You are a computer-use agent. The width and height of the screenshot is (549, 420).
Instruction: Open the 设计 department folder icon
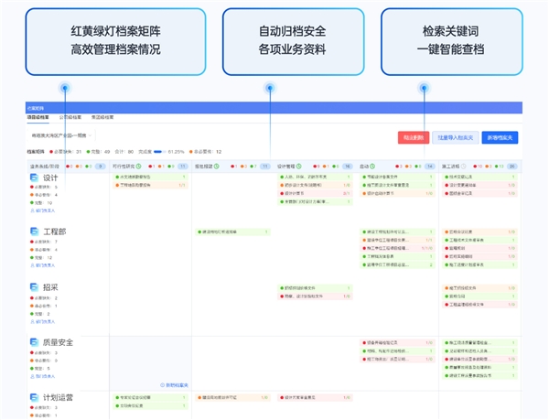pyautogui.click(x=34, y=178)
